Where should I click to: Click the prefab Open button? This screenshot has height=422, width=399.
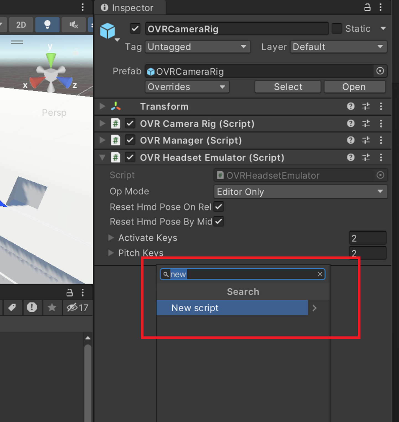tap(354, 87)
